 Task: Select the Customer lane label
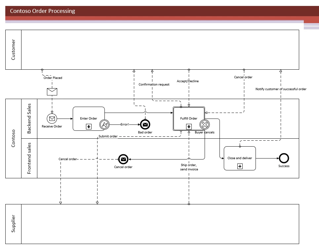[x=13, y=49]
